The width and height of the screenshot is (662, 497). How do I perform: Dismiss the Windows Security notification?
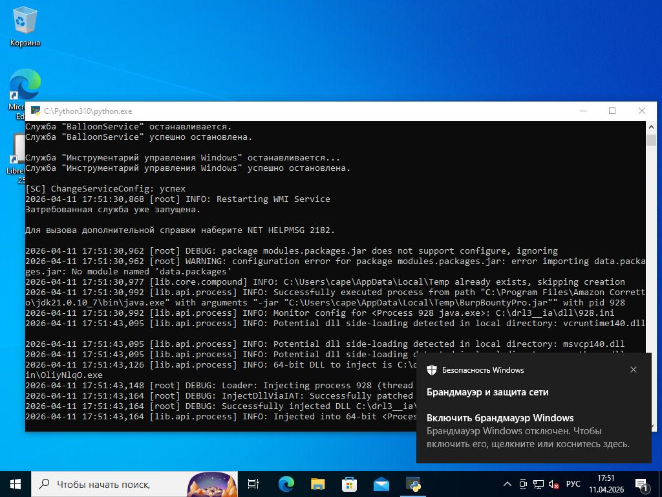[633, 370]
